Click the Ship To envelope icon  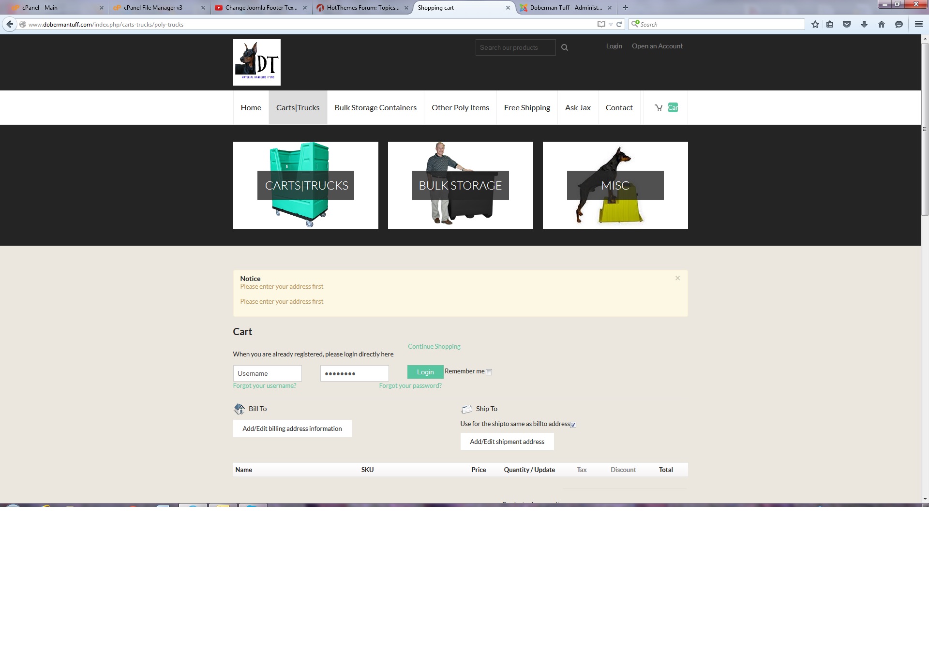(x=466, y=409)
